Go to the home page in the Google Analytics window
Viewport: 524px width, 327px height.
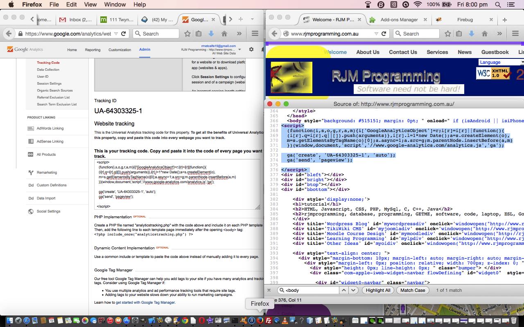pos(224,34)
